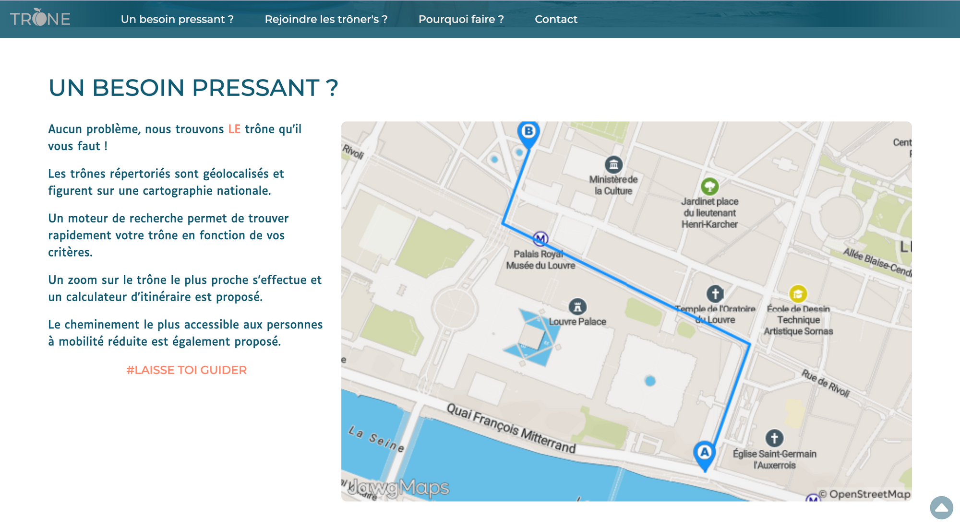Click the Quai François Mitterrand street label
Viewport: 960px width, 526px height.
pyautogui.click(x=511, y=428)
